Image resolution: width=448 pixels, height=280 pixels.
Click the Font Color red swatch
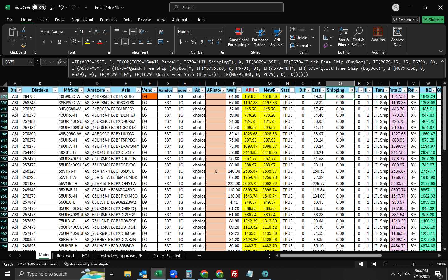[100, 42]
